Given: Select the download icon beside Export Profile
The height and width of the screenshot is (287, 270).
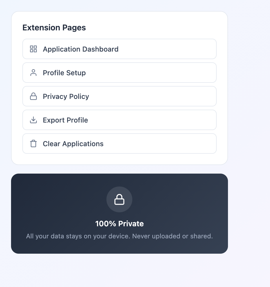Looking at the screenshot, I should 33,120.
